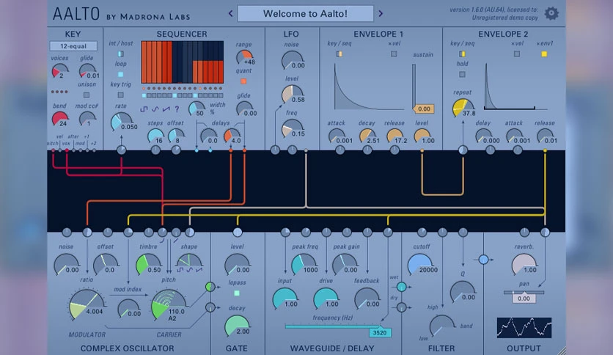The image size is (613, 355).
Task: Click the Envelope 1 decay knob
Action: (367, 136)
